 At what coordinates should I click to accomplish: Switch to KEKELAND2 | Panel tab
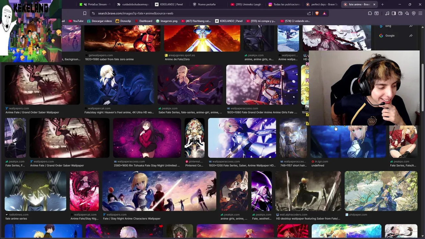171,4
